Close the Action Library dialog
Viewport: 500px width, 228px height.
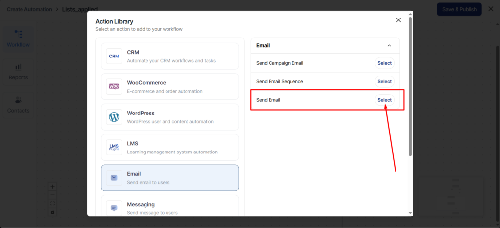(398, 20)
